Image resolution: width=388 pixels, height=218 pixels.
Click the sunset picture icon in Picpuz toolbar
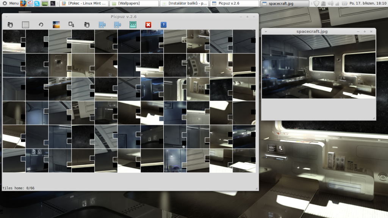[x=56, y=25]
